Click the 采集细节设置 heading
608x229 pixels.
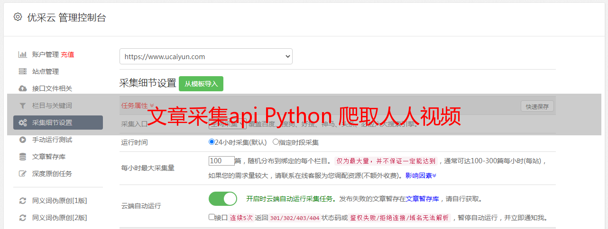148,83
